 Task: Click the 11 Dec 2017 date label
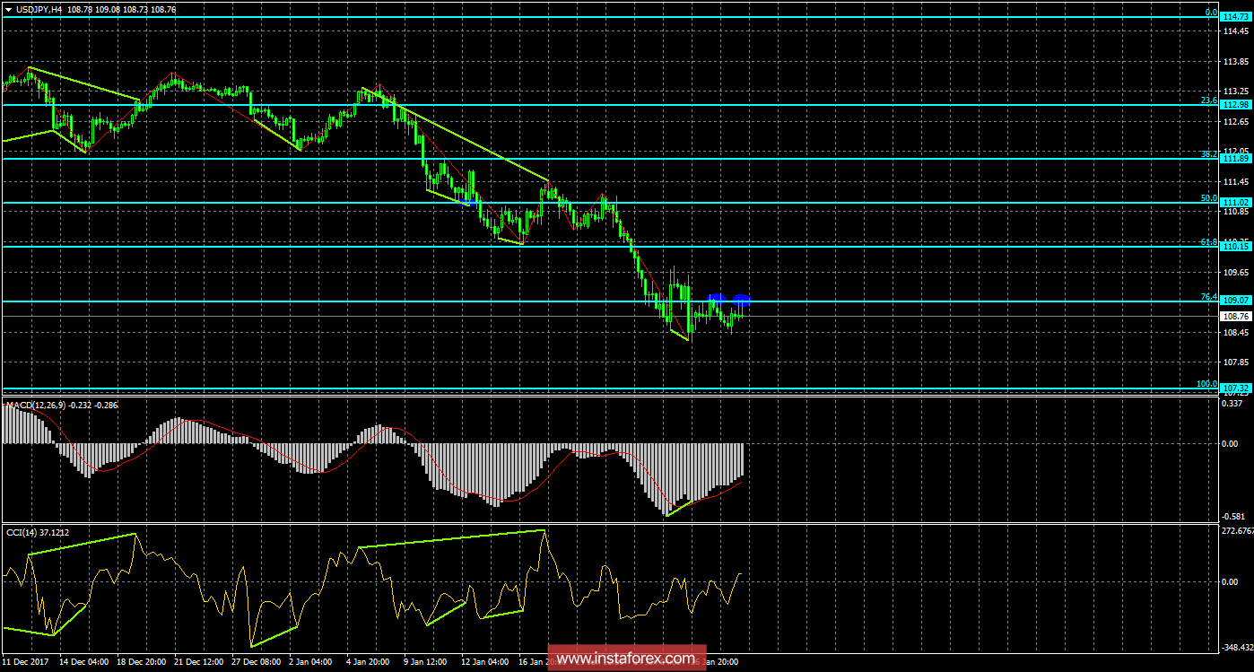tap(25, 662)
